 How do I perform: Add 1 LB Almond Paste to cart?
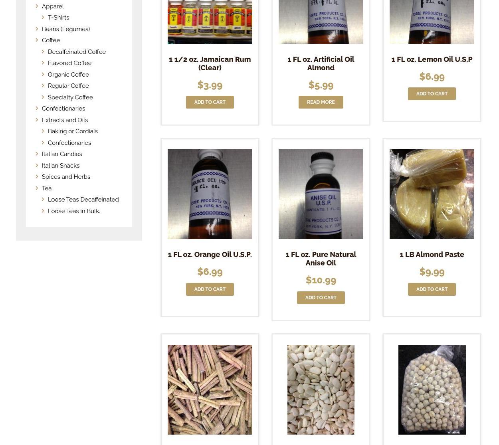tap(432, 289)
